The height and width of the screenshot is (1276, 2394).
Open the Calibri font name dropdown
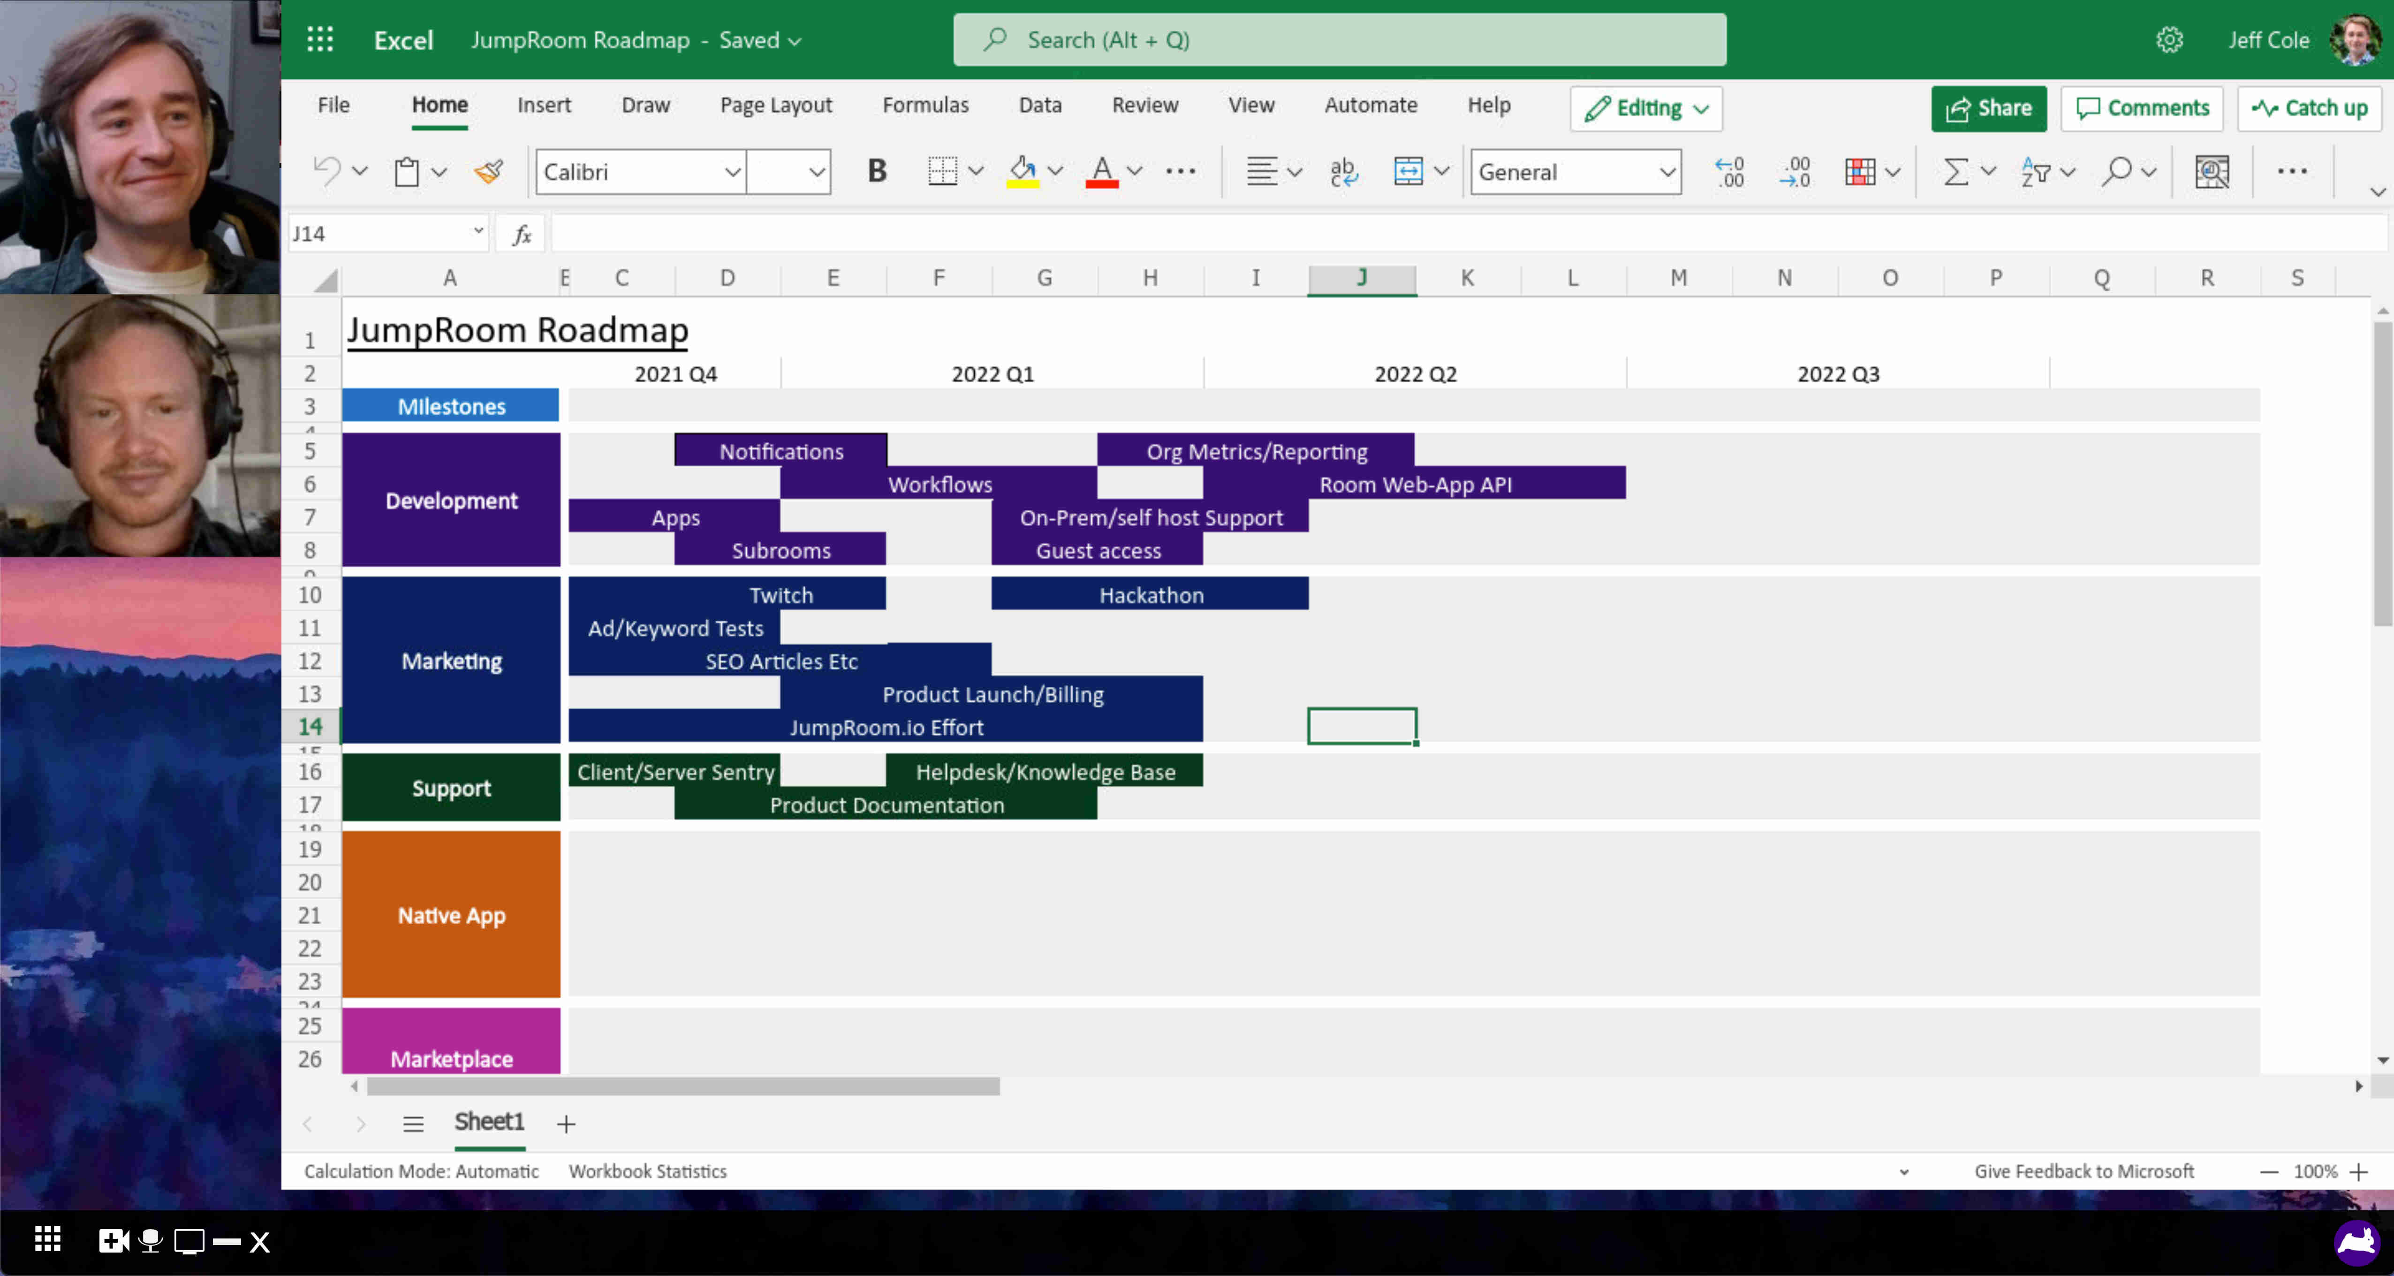pos(732,172)
